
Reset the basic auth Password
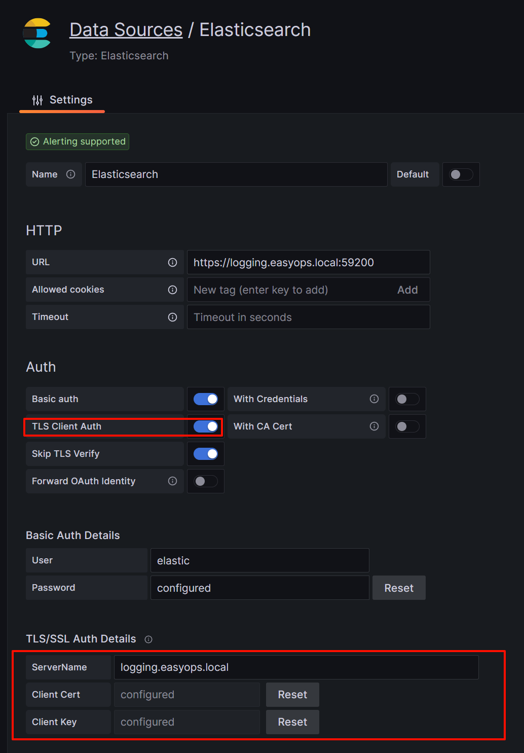coord(399,588)
